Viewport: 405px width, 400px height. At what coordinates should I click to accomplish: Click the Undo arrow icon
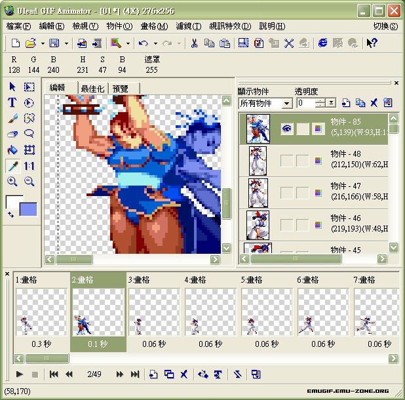pos(144,43)
